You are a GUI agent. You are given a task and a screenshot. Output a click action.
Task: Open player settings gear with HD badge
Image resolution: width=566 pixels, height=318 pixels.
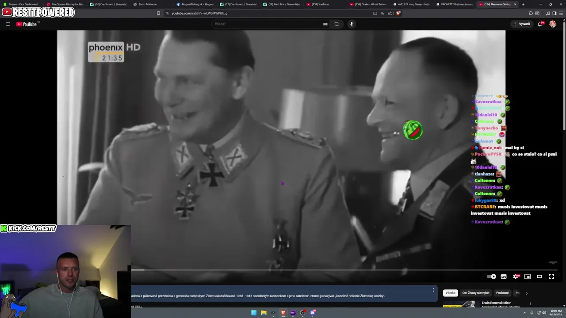516,276
